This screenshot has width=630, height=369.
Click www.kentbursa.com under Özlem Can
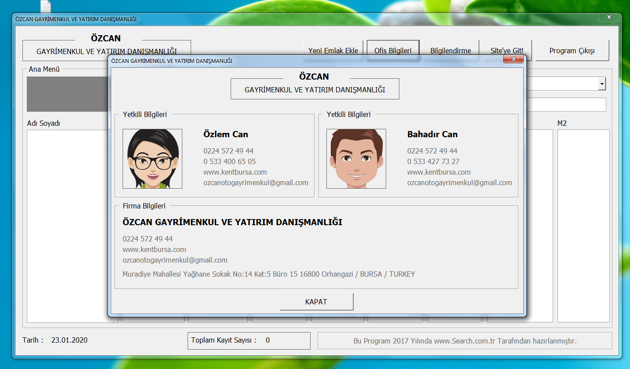coord(235,172)
